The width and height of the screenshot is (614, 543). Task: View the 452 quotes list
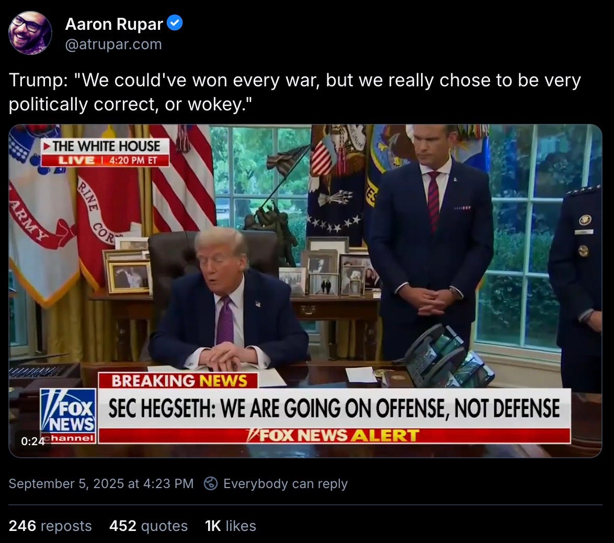pos(149,526)
